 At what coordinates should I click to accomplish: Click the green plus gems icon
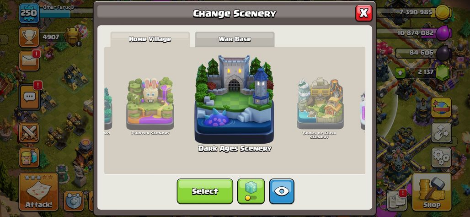tap(400, 72)
